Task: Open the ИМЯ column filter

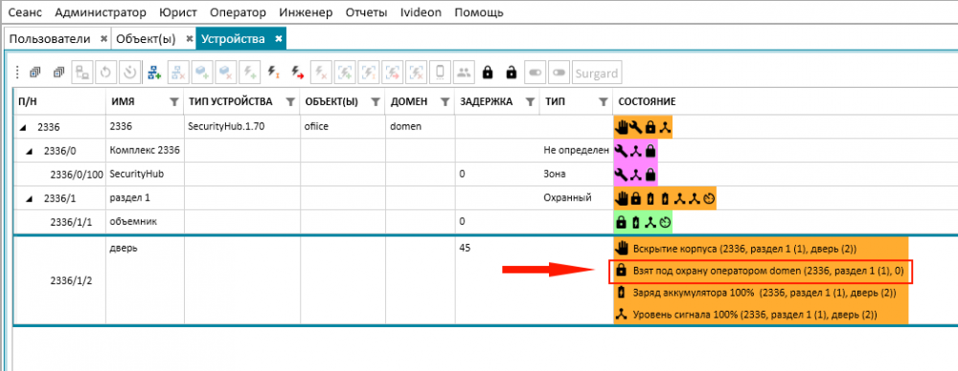Action: pyautogui.click(x=173, y=101)
